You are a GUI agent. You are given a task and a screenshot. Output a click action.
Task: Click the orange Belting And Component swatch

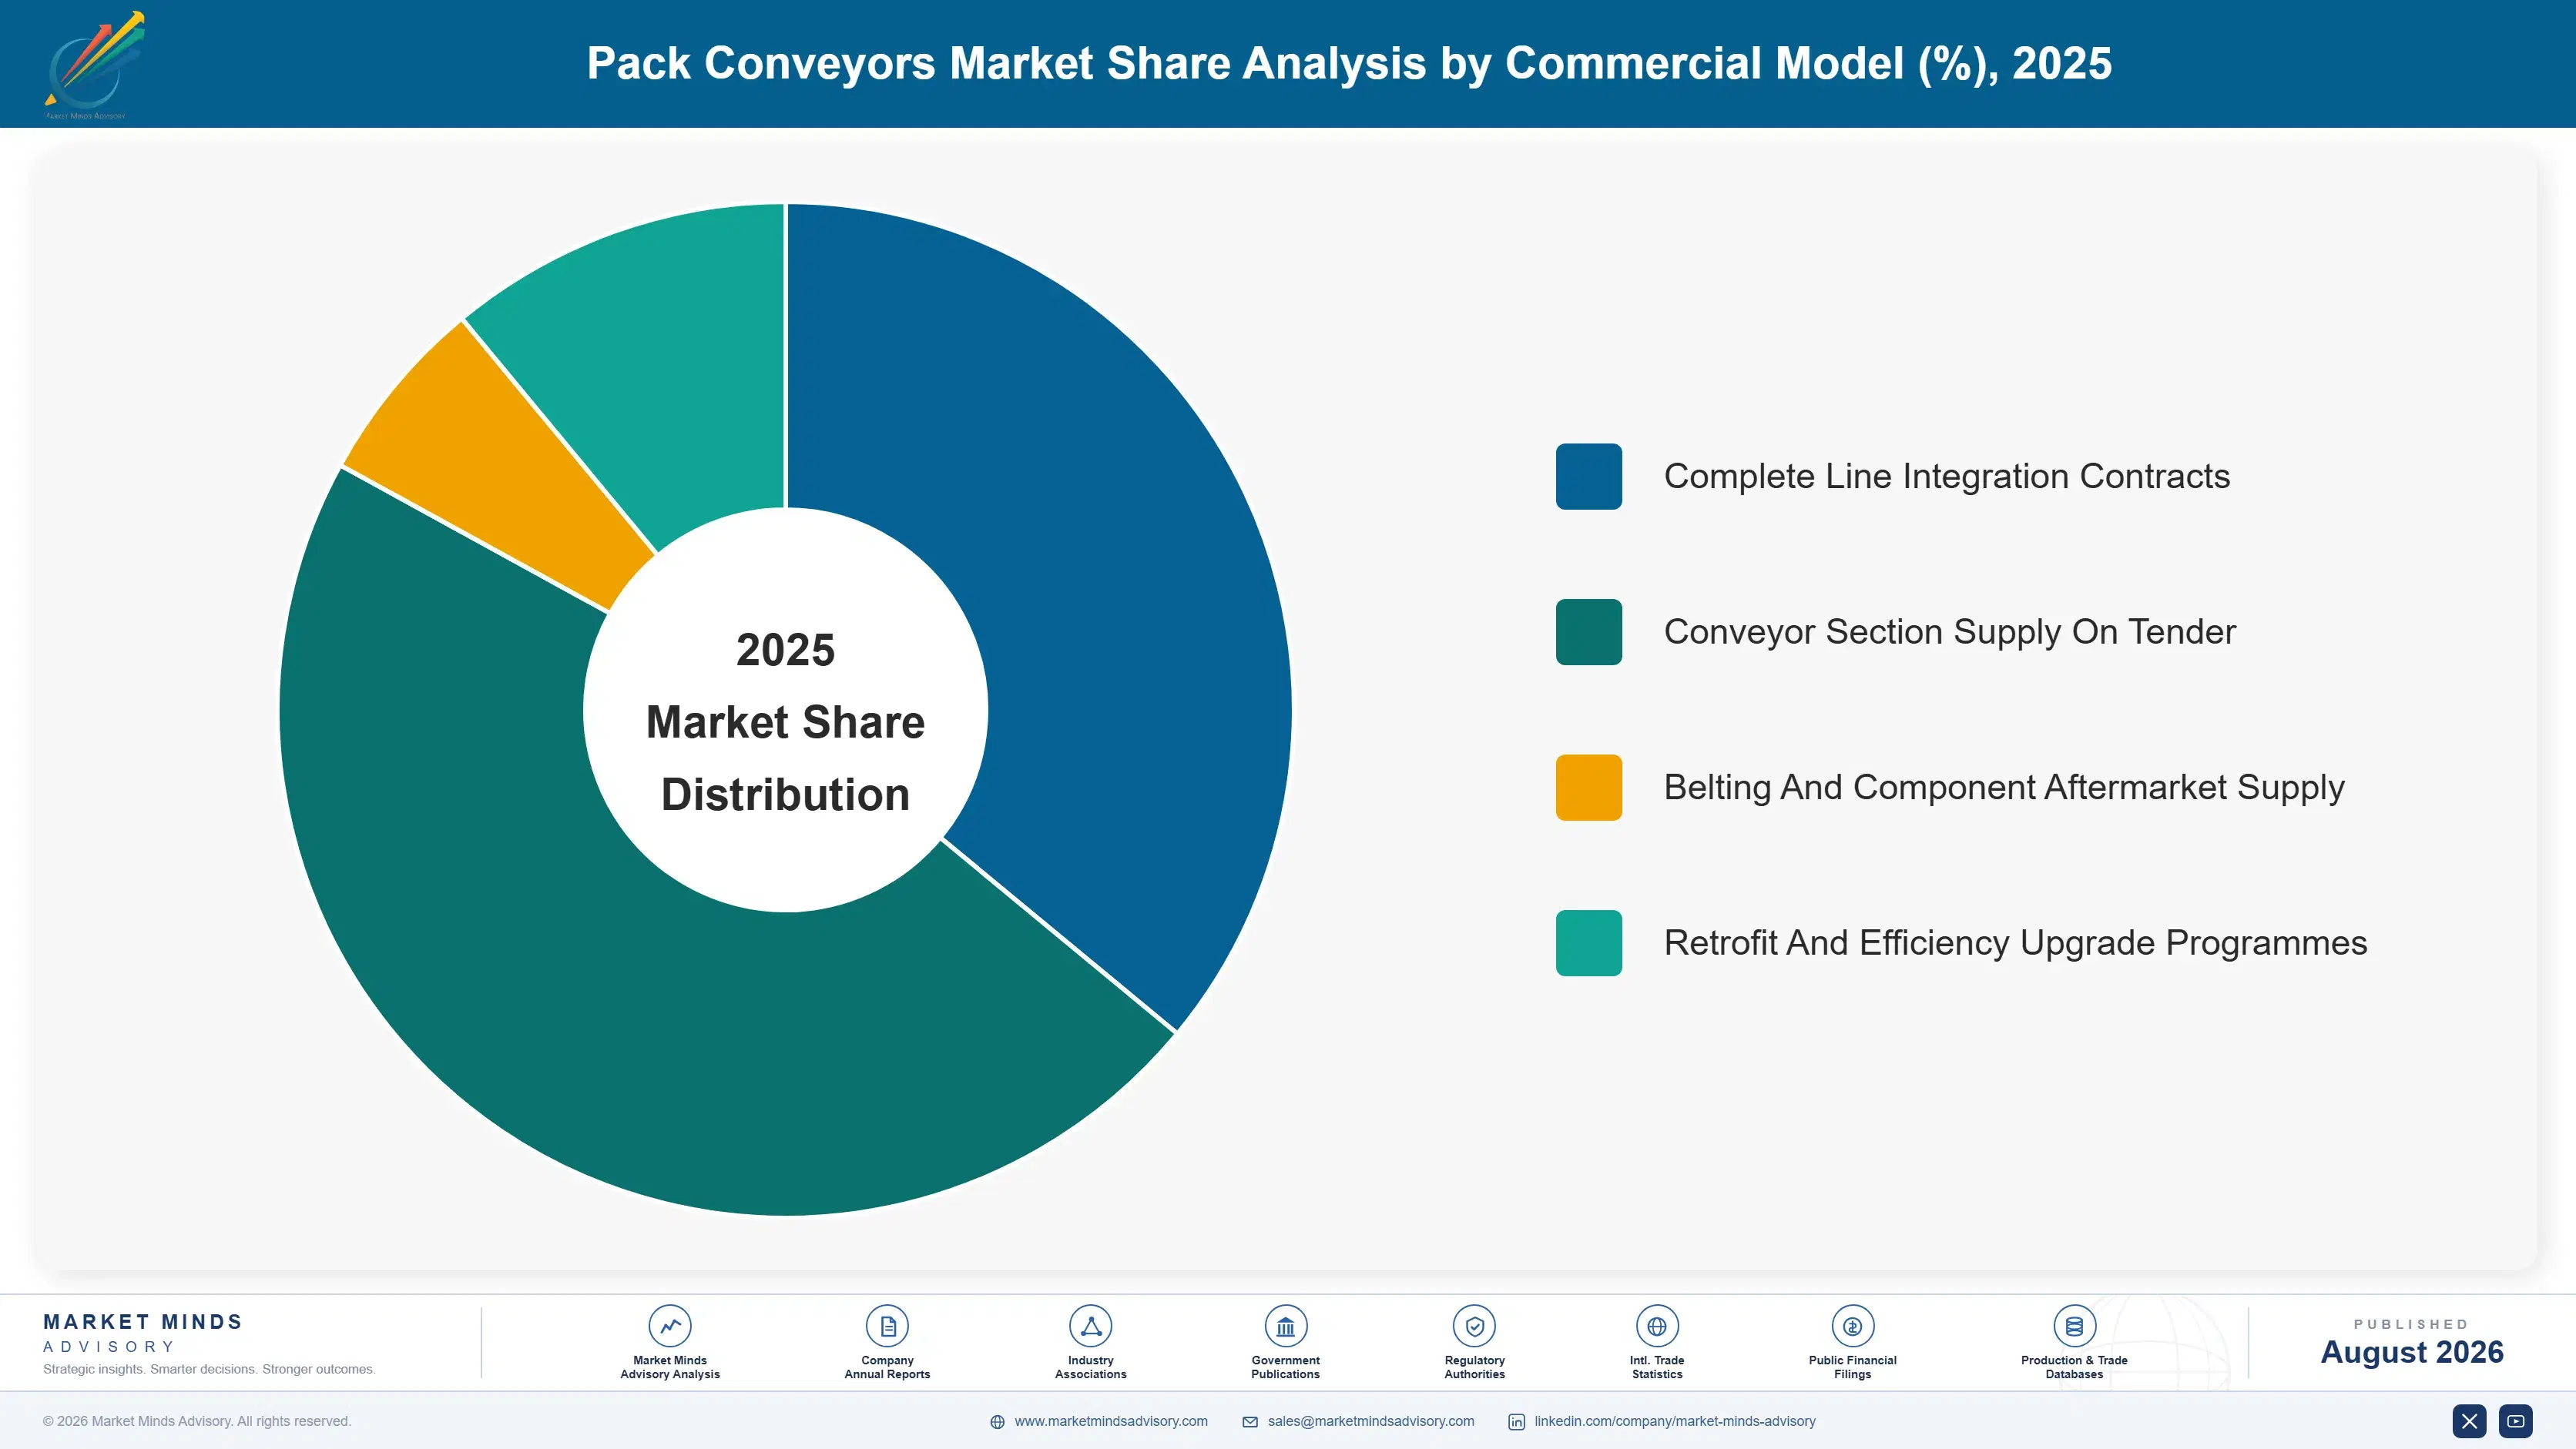click(x=1589, y=788)
